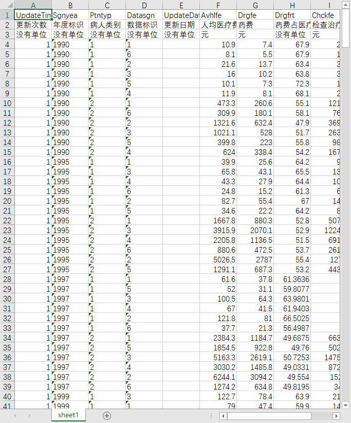
Task: Click vertical scrollbar down arrow
Action: 346,405
